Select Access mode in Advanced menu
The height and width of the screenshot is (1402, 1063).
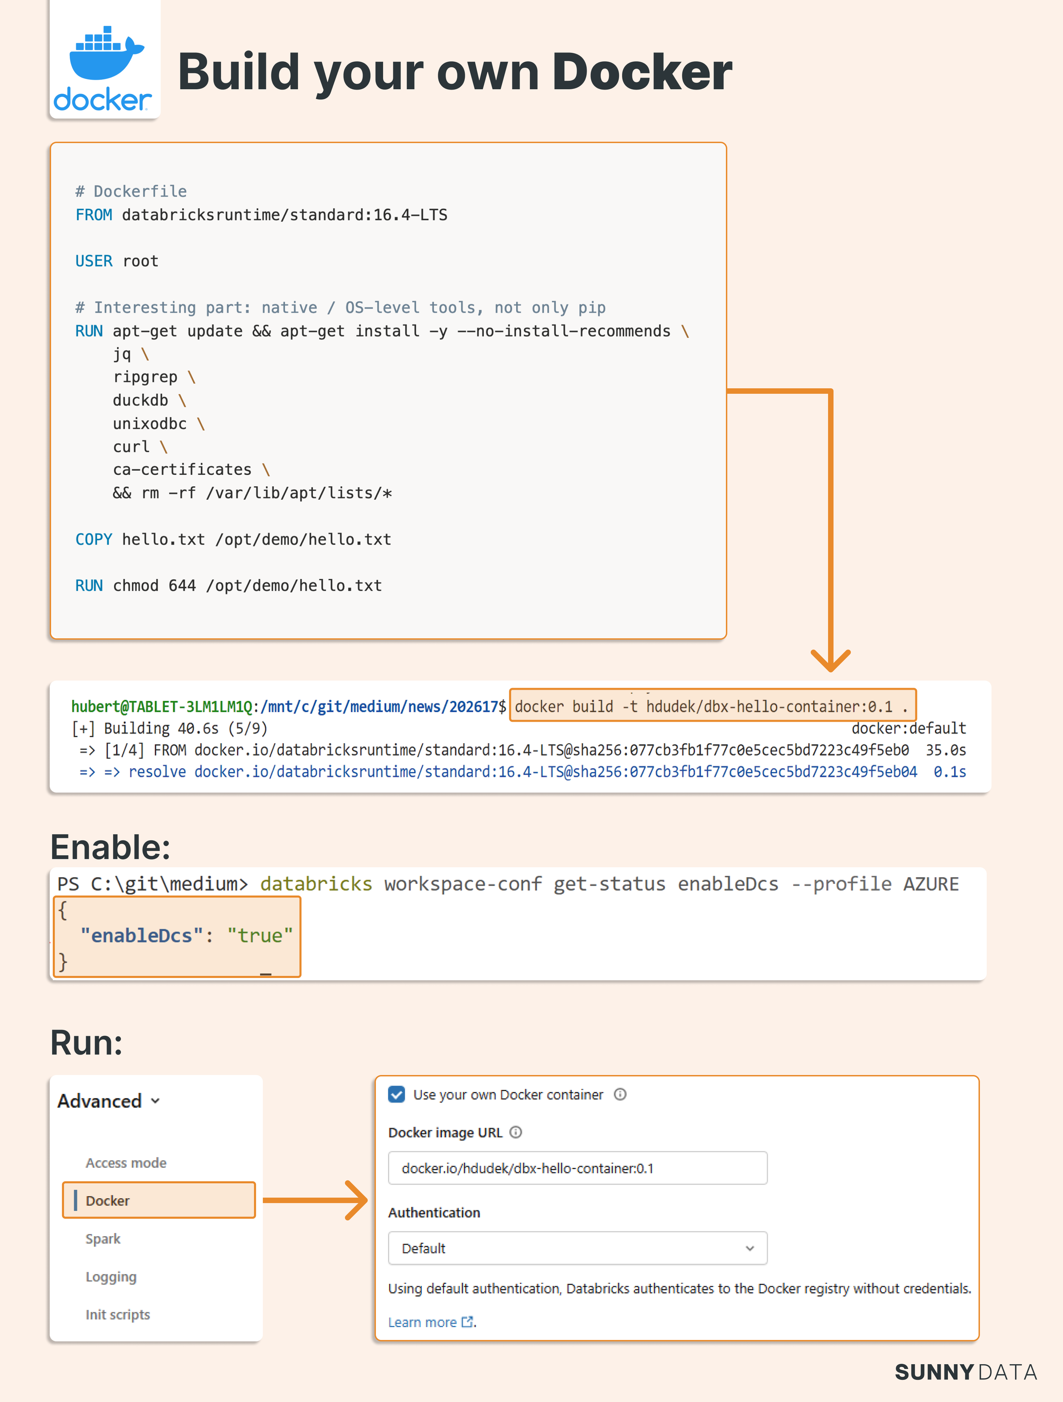[x=126, y=1163]
